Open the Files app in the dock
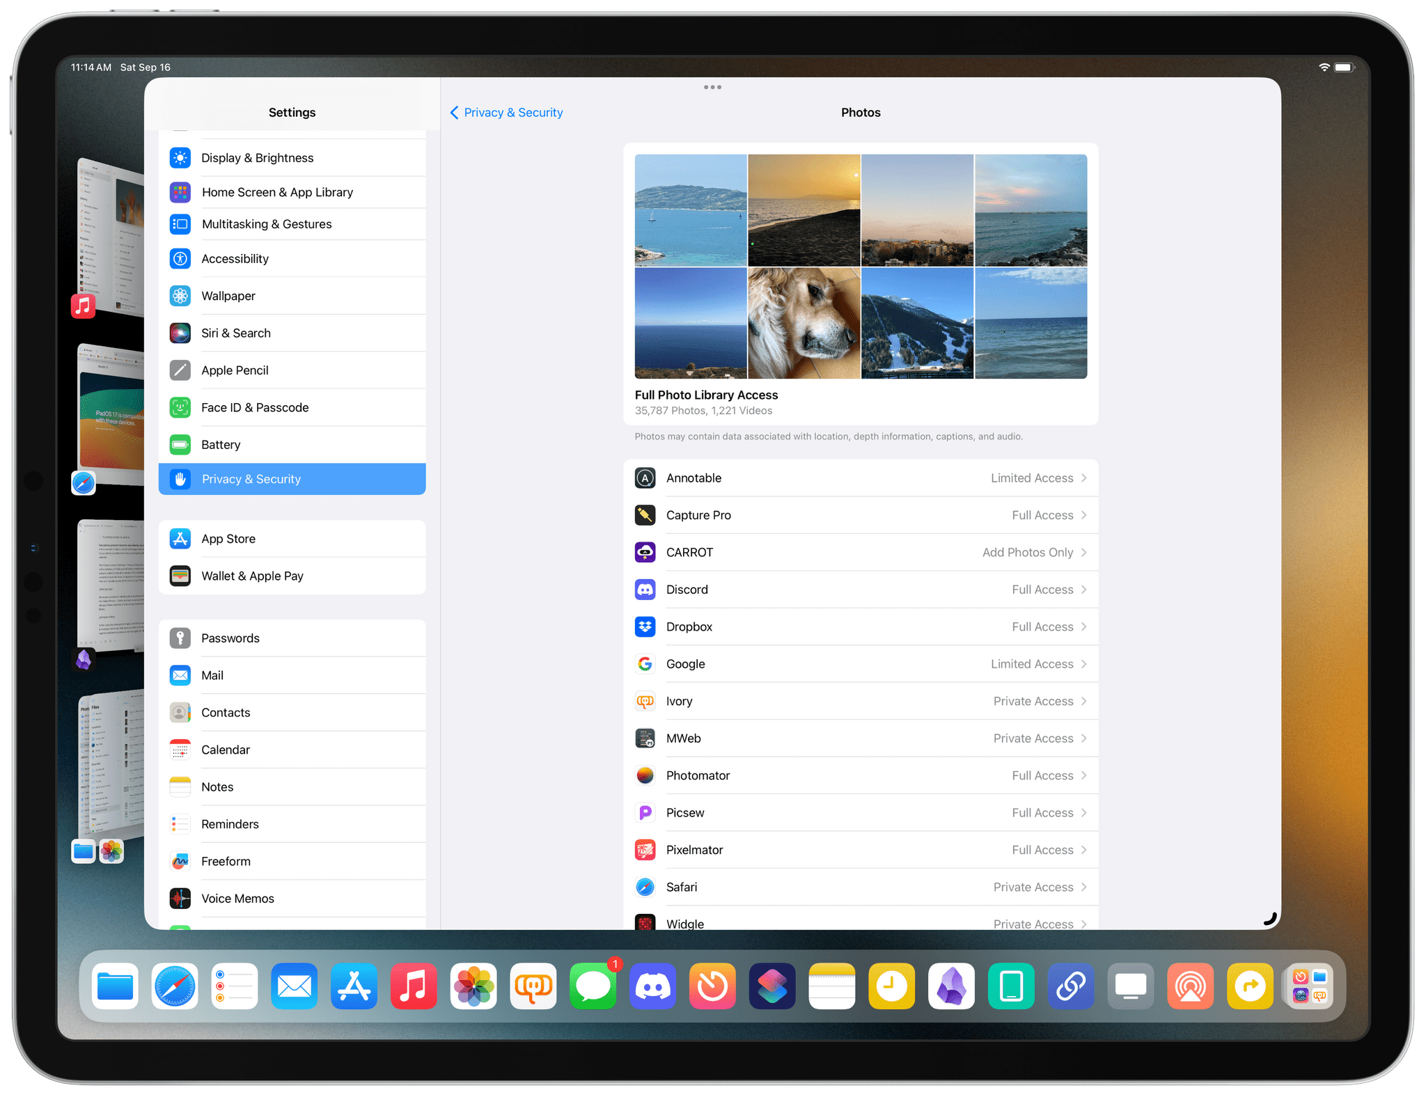This screenshot has width=1426, height=1097. pos(115,986)
